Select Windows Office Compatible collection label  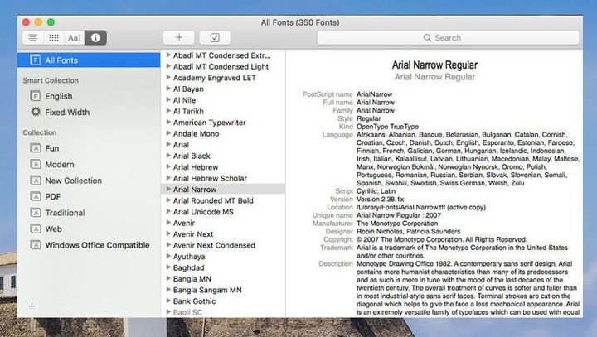(x=98, y=245)
